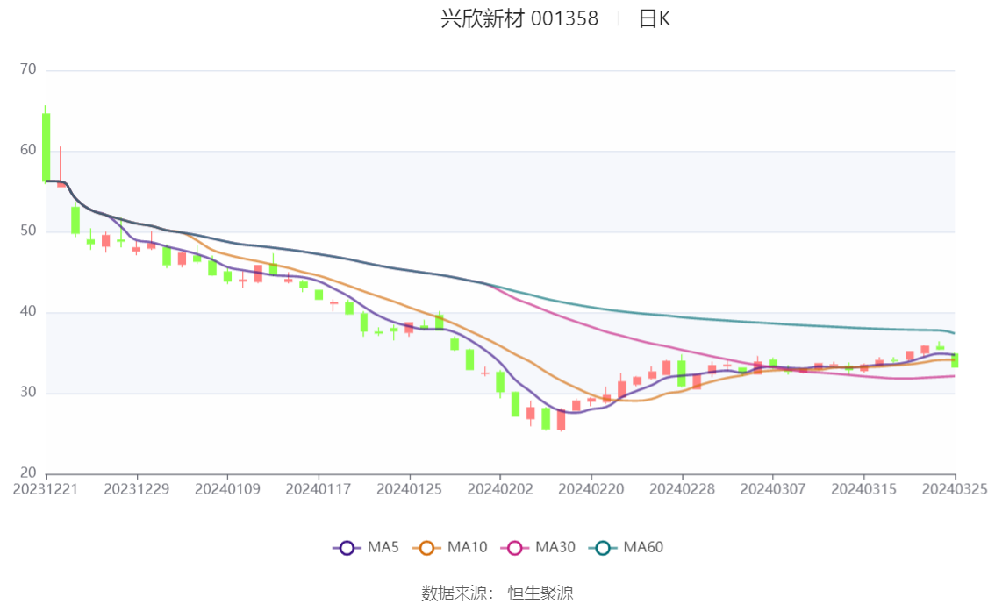The height and width of the screenshot is (604, 995).
Task: Click y-axis value 50
Action: 28,231
